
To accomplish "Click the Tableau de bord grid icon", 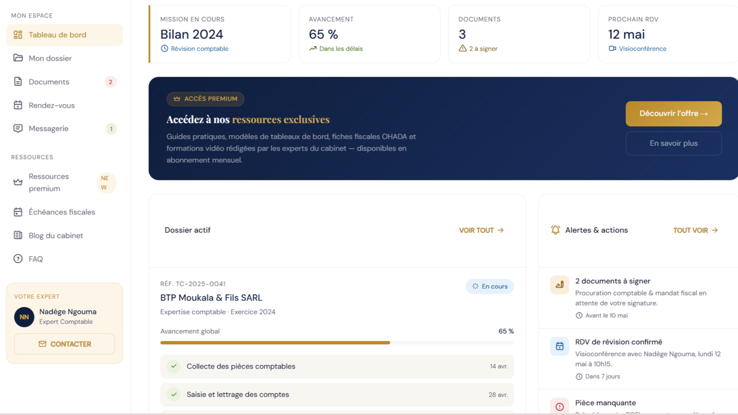I will pos(18,35).
